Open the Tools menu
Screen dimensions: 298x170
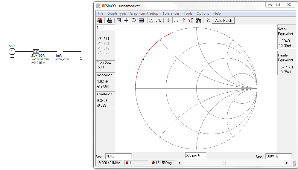[188, 13]
